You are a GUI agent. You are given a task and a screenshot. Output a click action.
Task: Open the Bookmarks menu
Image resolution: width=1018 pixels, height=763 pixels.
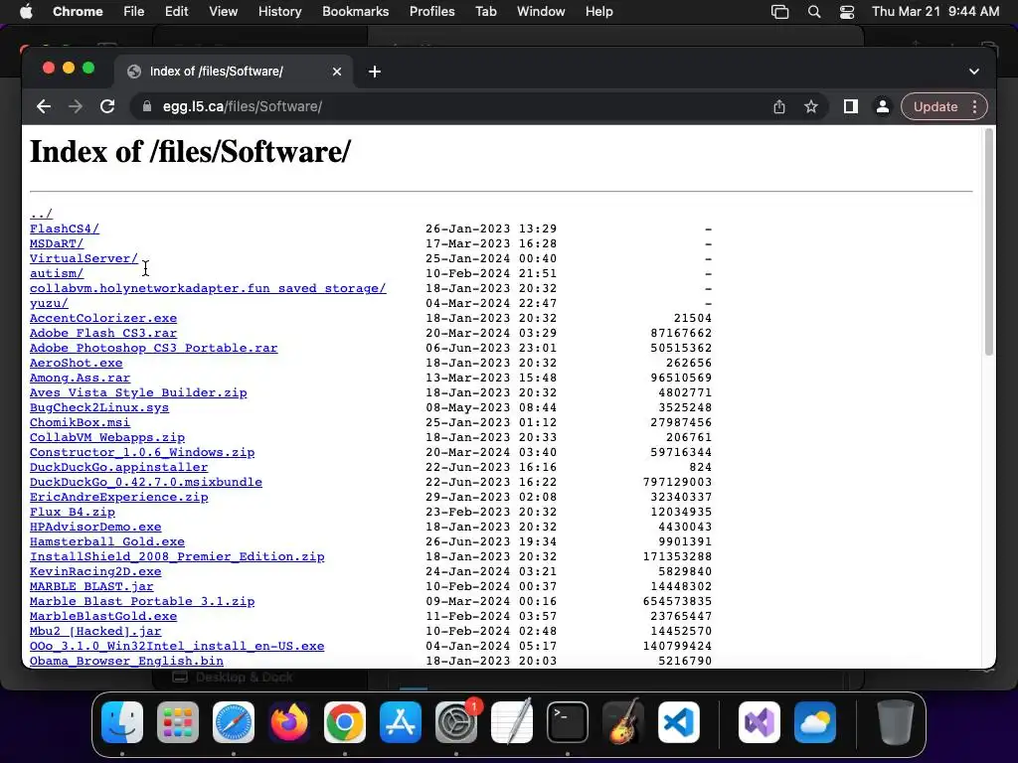355,11
